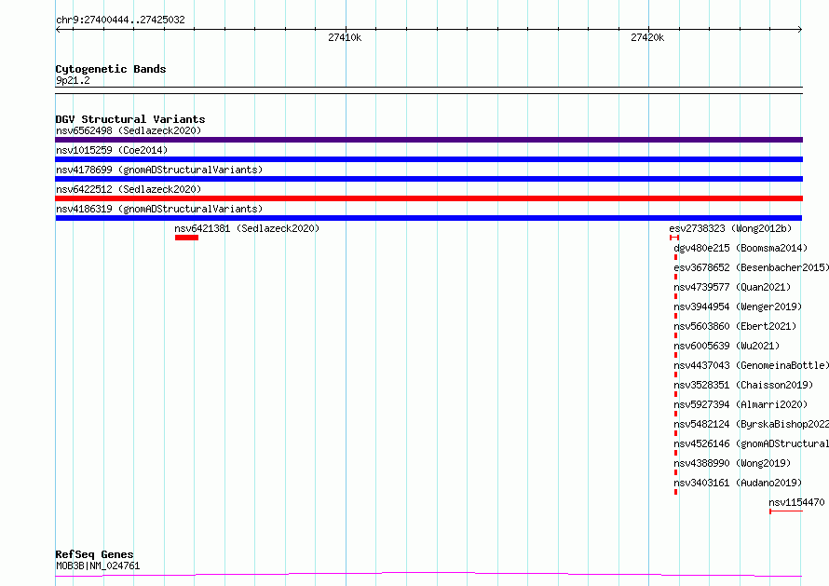
Task: Click the nsv3403161 (Audano2019) variant label
Action: [738, 483]
